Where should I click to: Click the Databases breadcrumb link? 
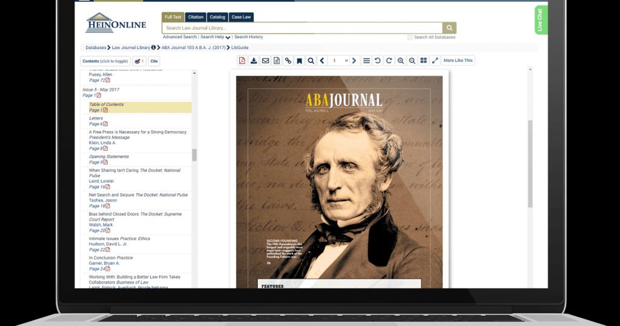click(96, 47)
